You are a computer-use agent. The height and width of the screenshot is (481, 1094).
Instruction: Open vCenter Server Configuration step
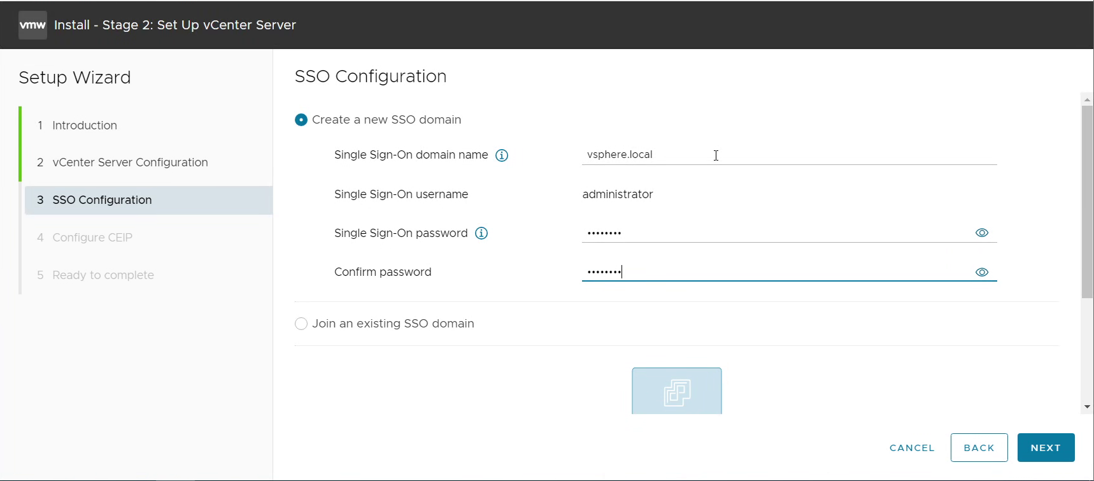130,162
